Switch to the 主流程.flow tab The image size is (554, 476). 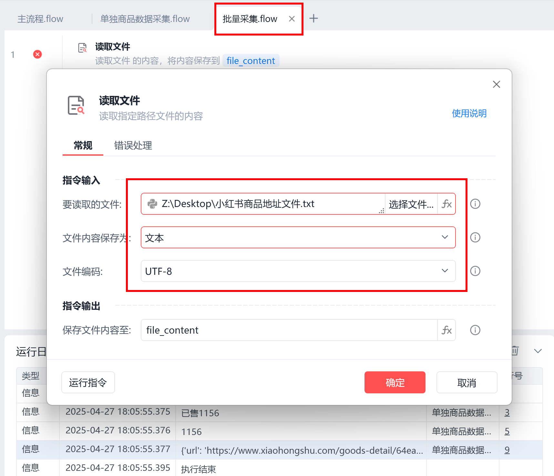[40, 19]
